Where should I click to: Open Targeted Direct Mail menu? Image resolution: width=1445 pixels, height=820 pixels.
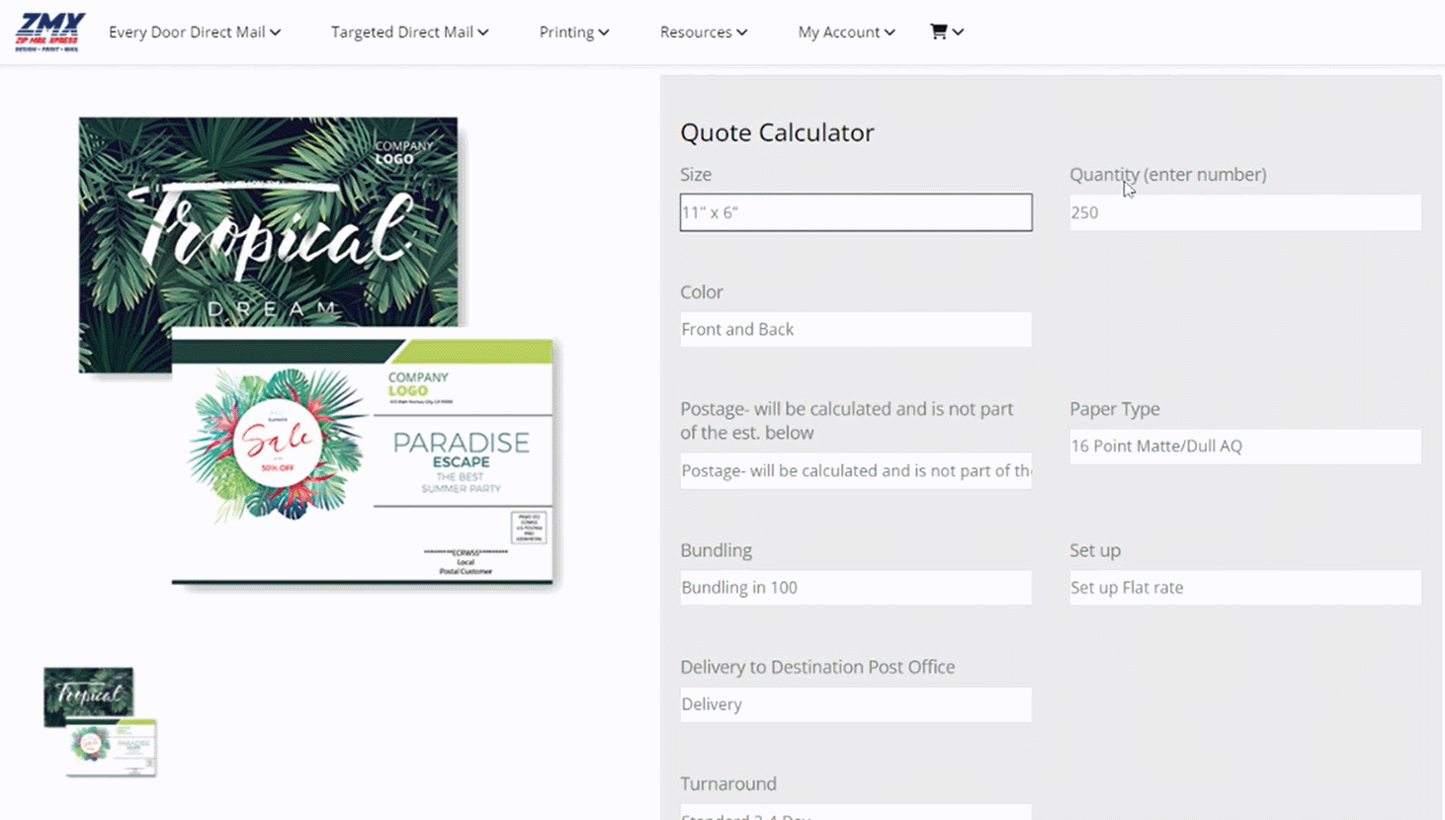coord(409,32)
